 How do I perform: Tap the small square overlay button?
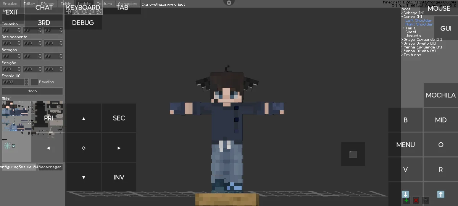353,154
